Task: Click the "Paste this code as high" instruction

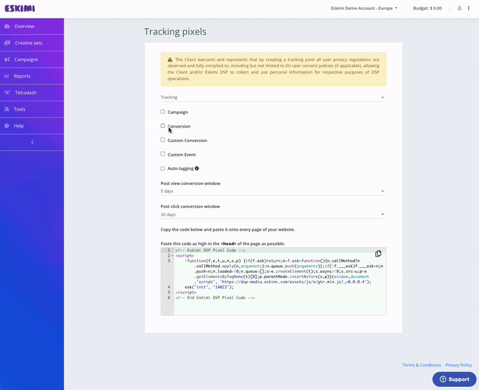Action: pos(223,244)
